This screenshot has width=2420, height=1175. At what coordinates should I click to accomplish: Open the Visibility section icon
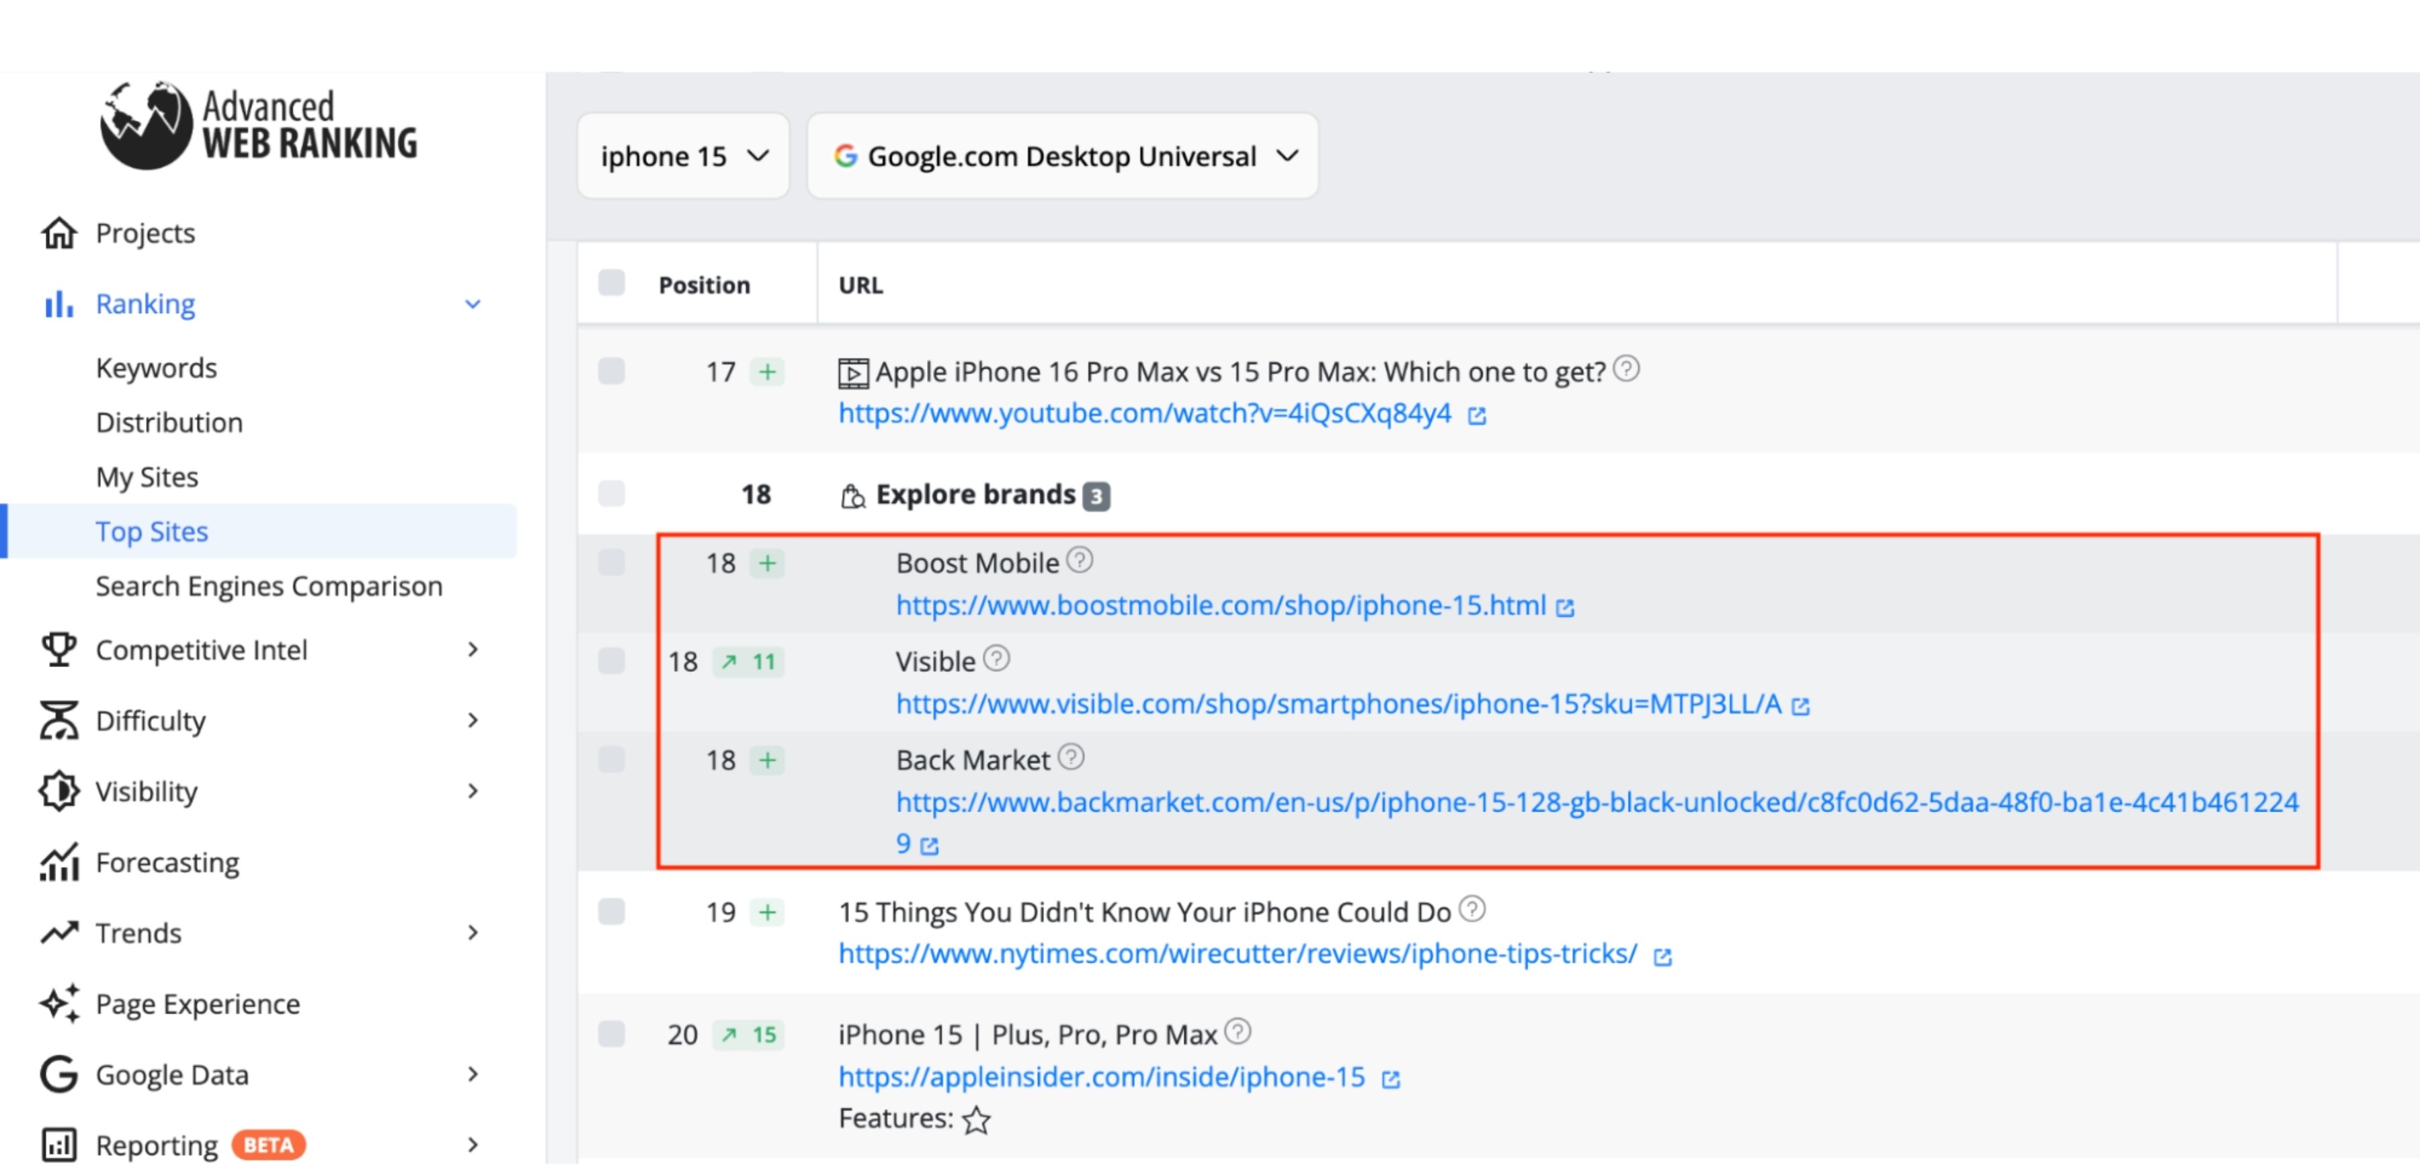point(59,791)
